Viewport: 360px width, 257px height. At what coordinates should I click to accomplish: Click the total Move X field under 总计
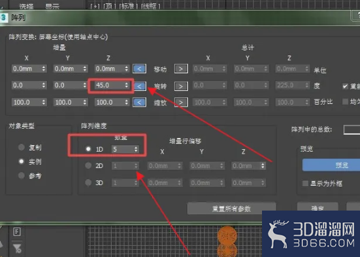click(x=209, y=69)
